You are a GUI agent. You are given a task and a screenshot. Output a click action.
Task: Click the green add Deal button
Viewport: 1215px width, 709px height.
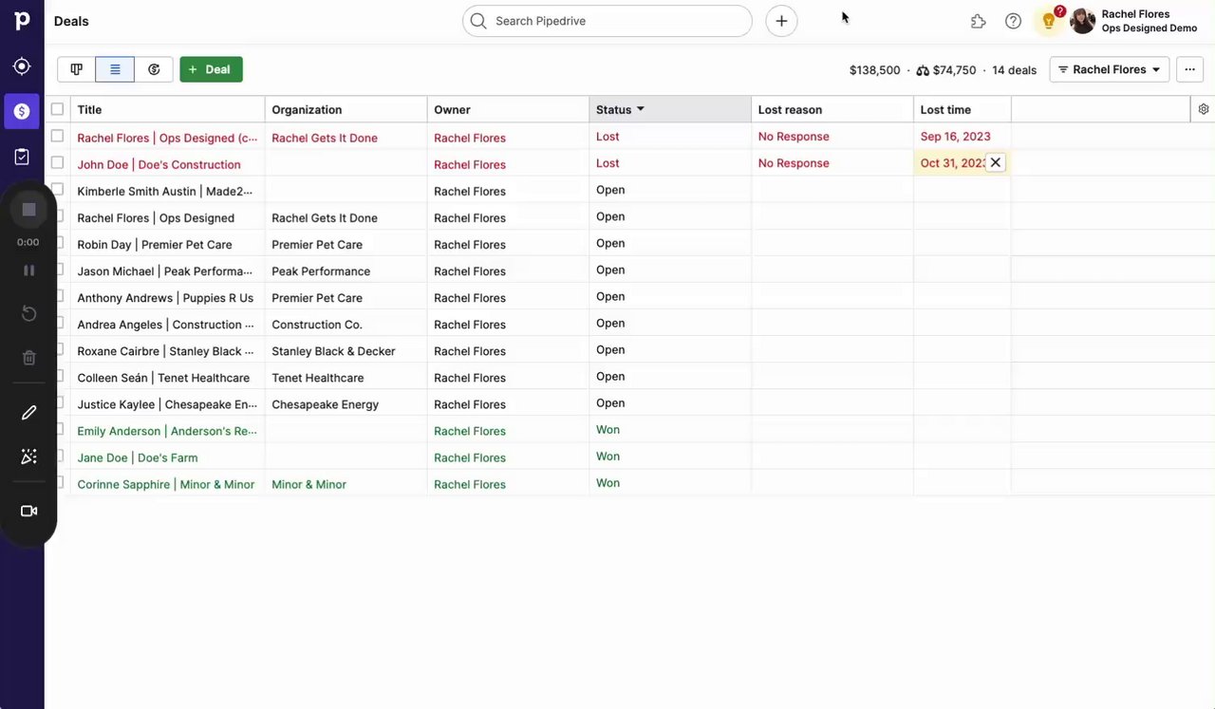(x=211, y=69)
